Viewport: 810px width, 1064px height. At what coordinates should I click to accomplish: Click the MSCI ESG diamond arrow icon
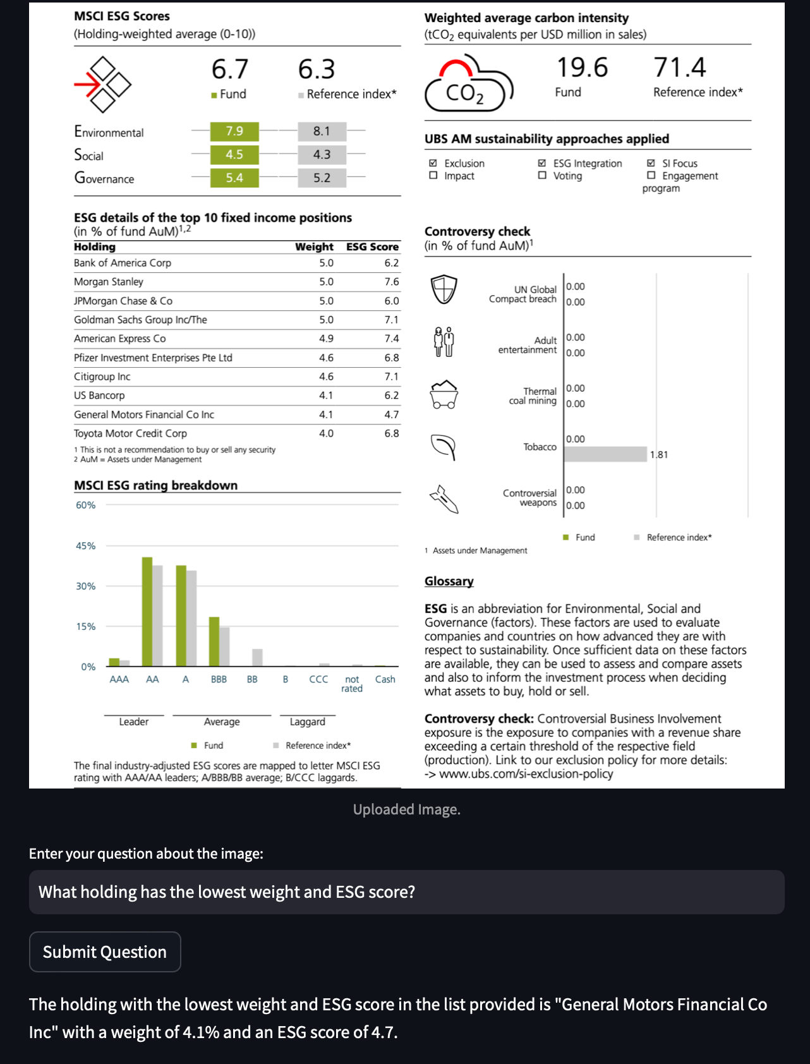[x=102, y=84]
